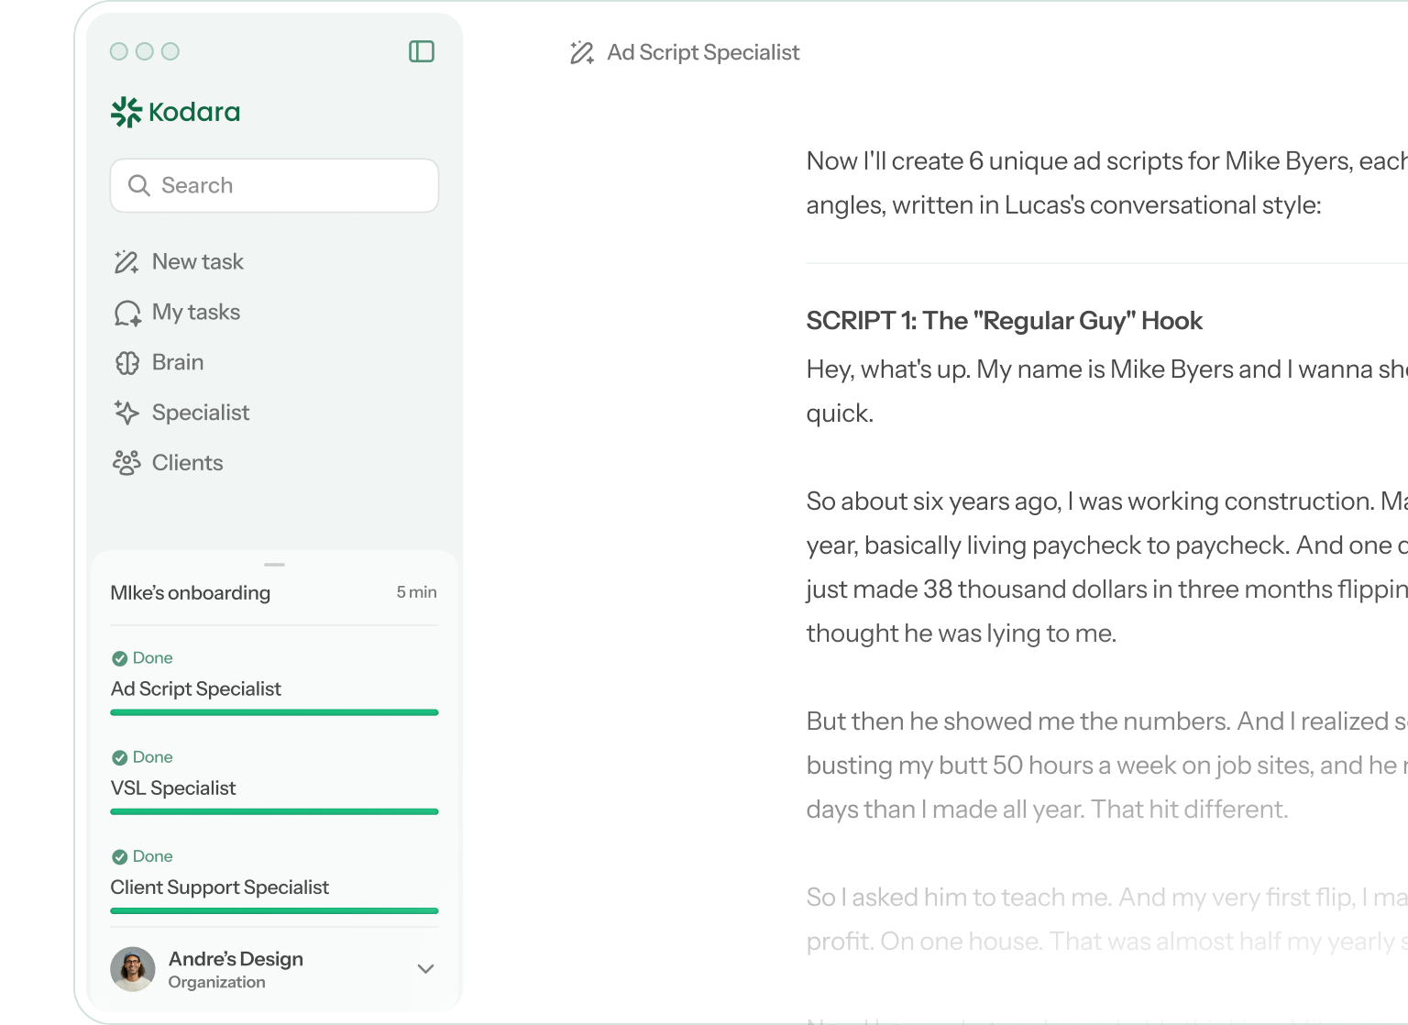Click the Ad Script Specialist progress bar
This screenshot has height=1025, width=1408.
coord(273,711)
